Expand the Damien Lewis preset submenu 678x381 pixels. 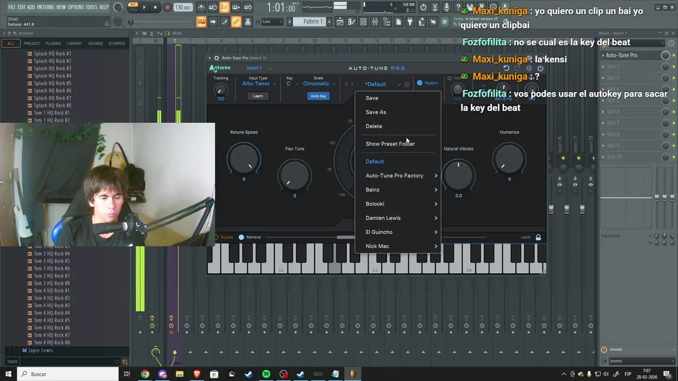[x=397, y=218]
